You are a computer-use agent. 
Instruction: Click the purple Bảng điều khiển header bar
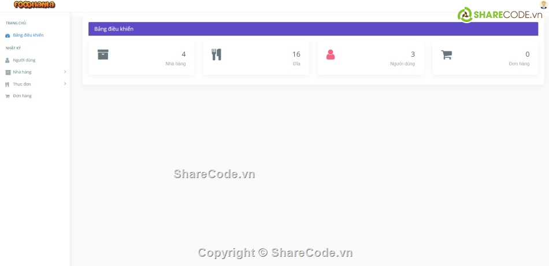coord(313,29)
